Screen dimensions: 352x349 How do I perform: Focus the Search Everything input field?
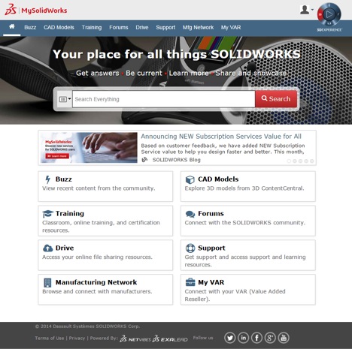point(164,99)
